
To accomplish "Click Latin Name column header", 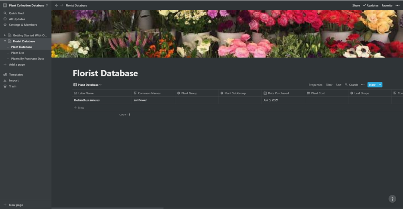I will click(102, 93).
